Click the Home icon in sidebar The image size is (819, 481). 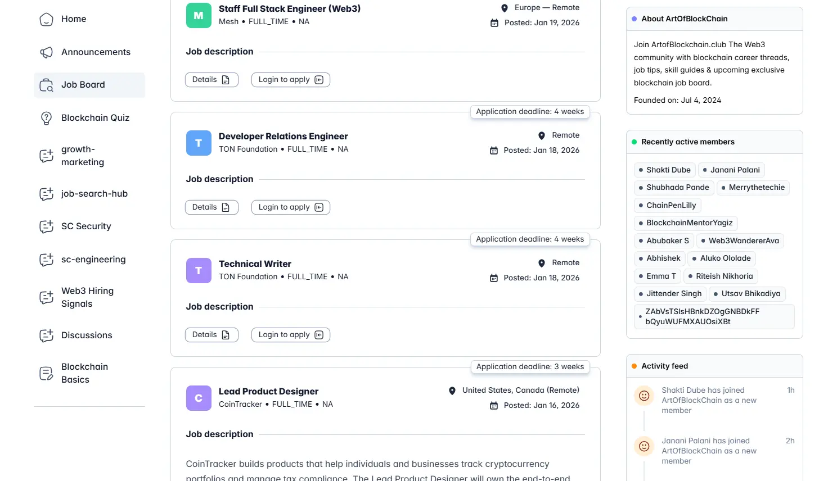coord(46,19)
